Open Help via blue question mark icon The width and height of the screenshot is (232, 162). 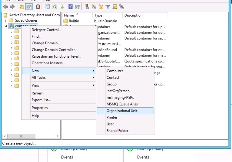[x=70, y=7]
